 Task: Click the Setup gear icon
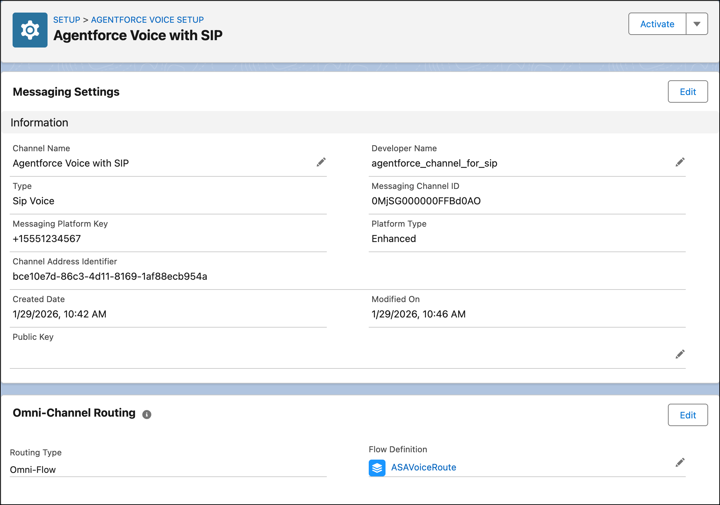tap(30, 30)
